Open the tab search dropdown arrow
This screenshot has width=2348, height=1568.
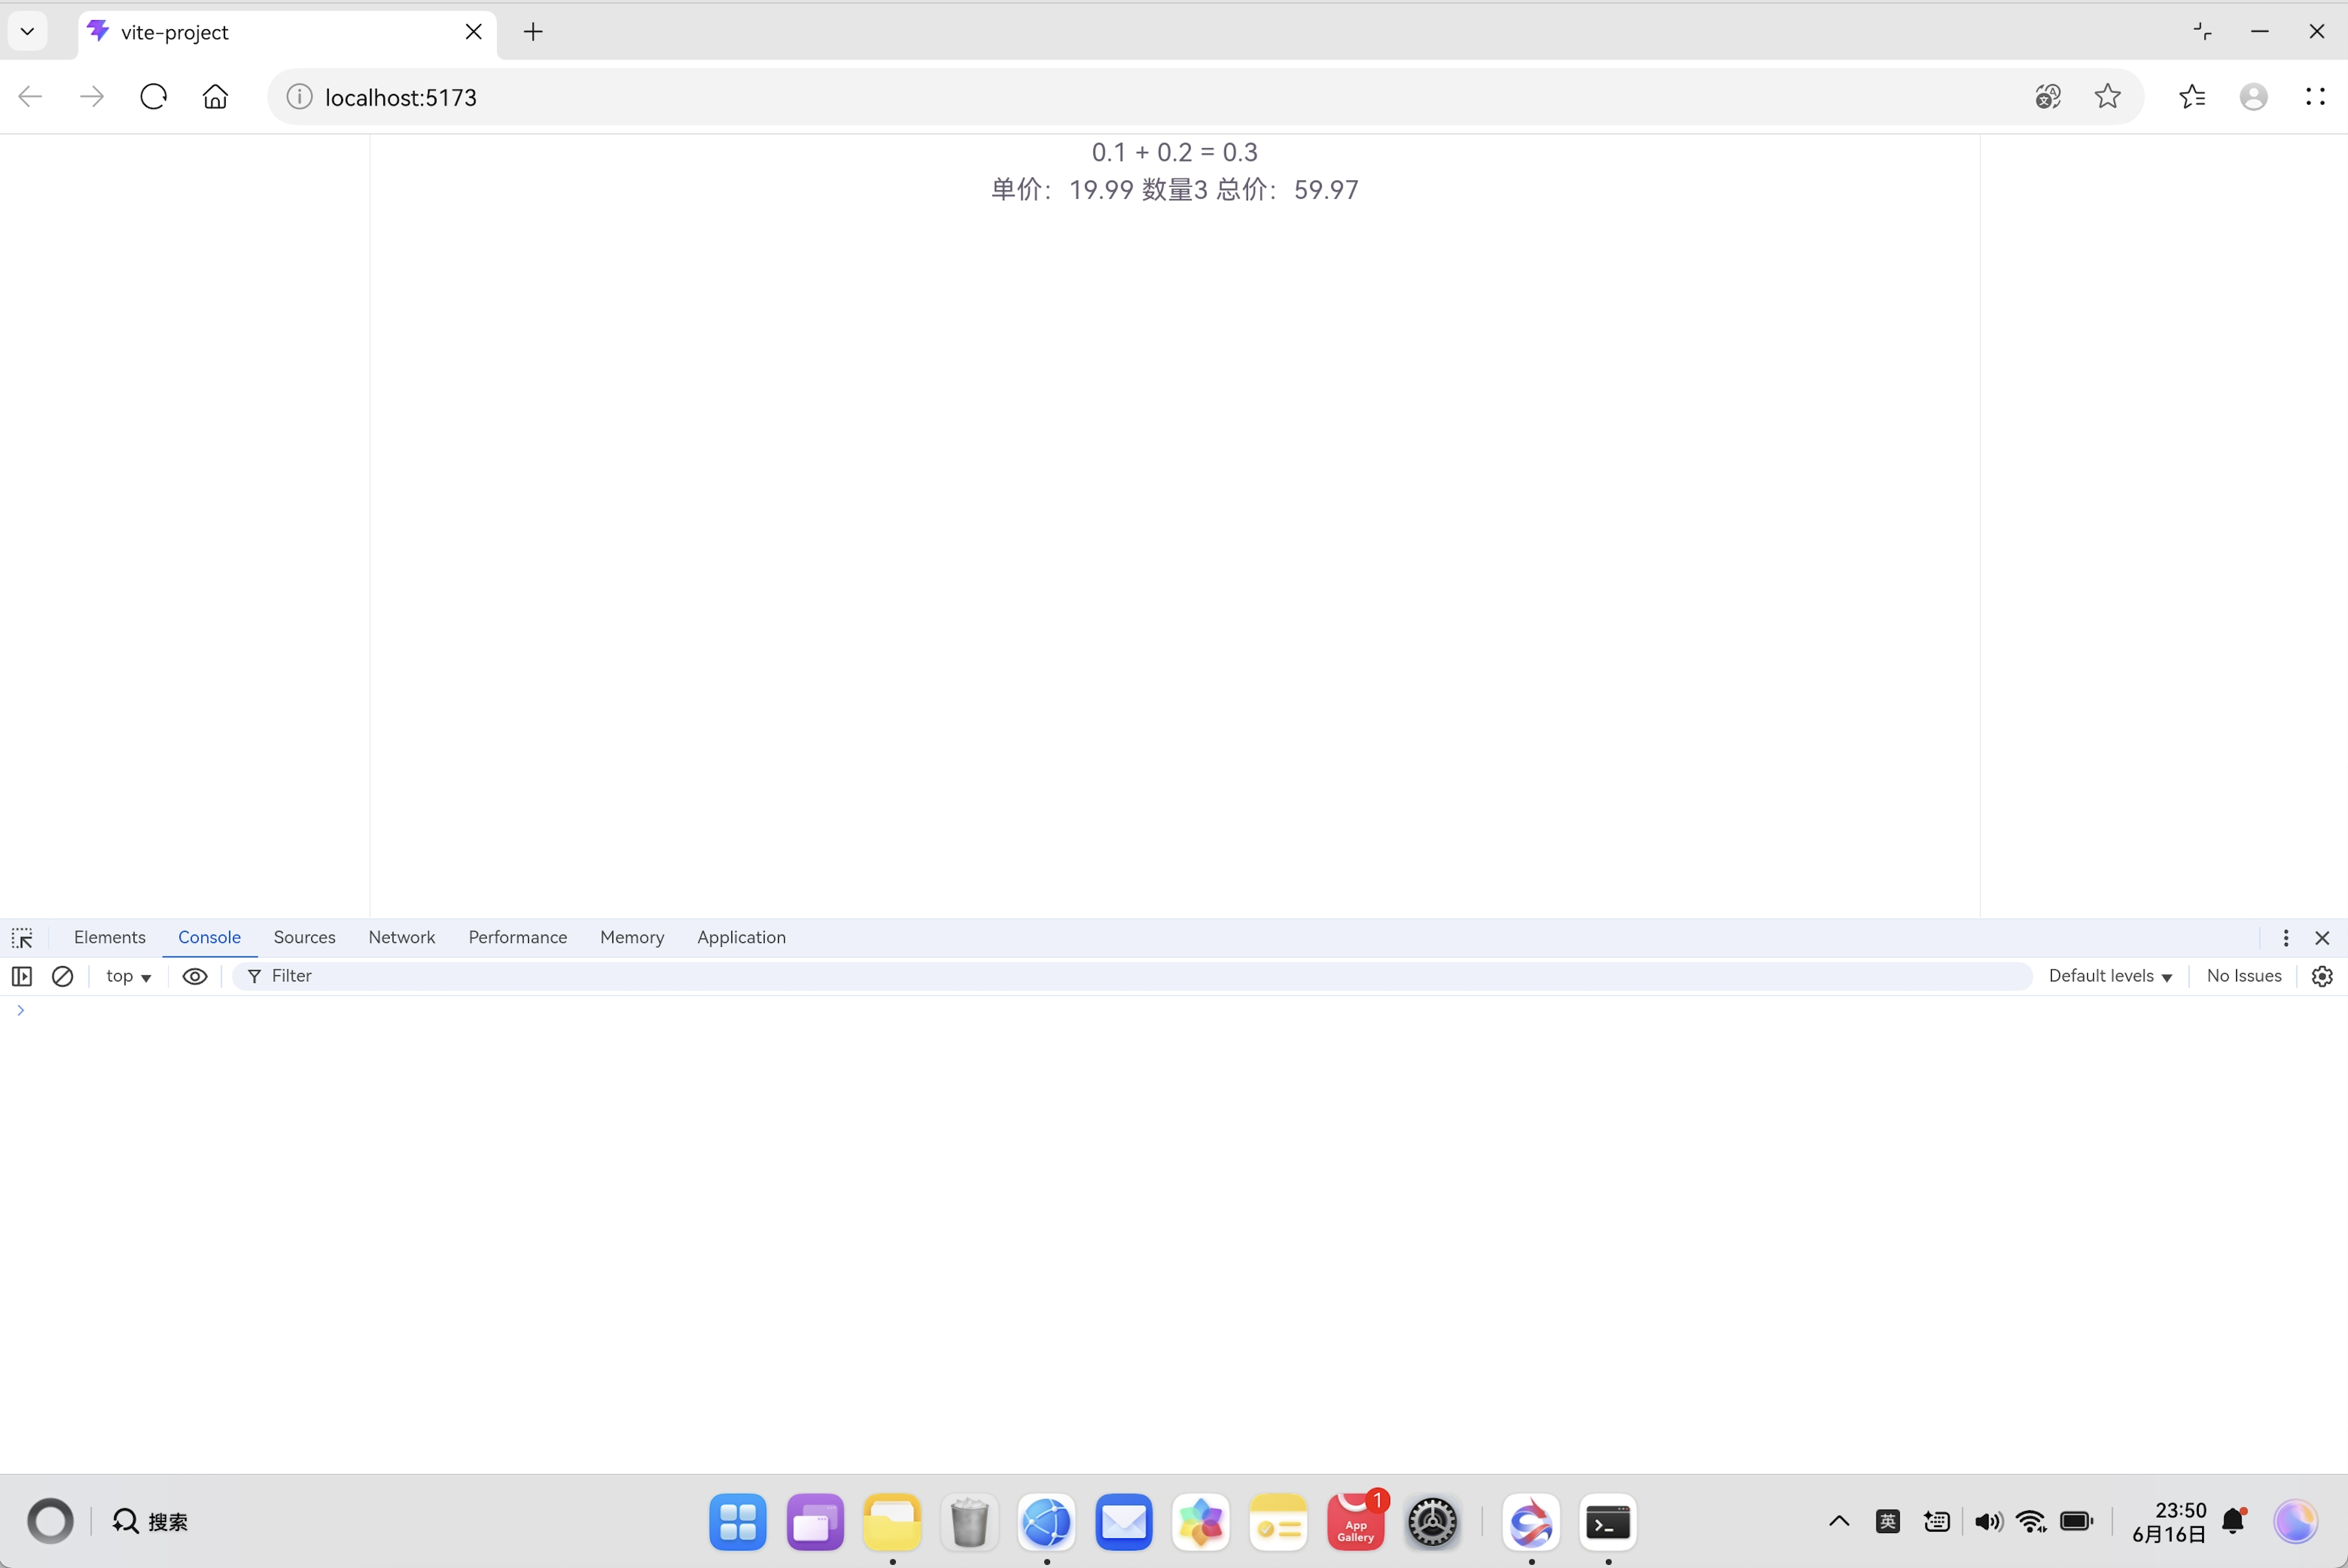[28, 31]
